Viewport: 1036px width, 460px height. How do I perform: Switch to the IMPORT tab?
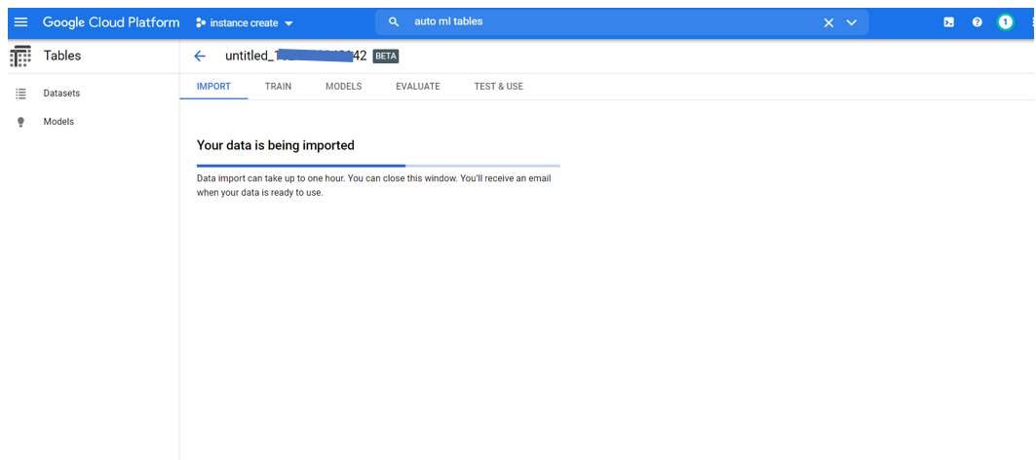pyautogui.click(x=214, y=87)
